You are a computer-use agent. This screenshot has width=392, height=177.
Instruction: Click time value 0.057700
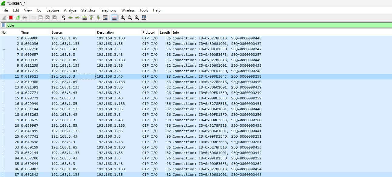[x=30, y=158]
